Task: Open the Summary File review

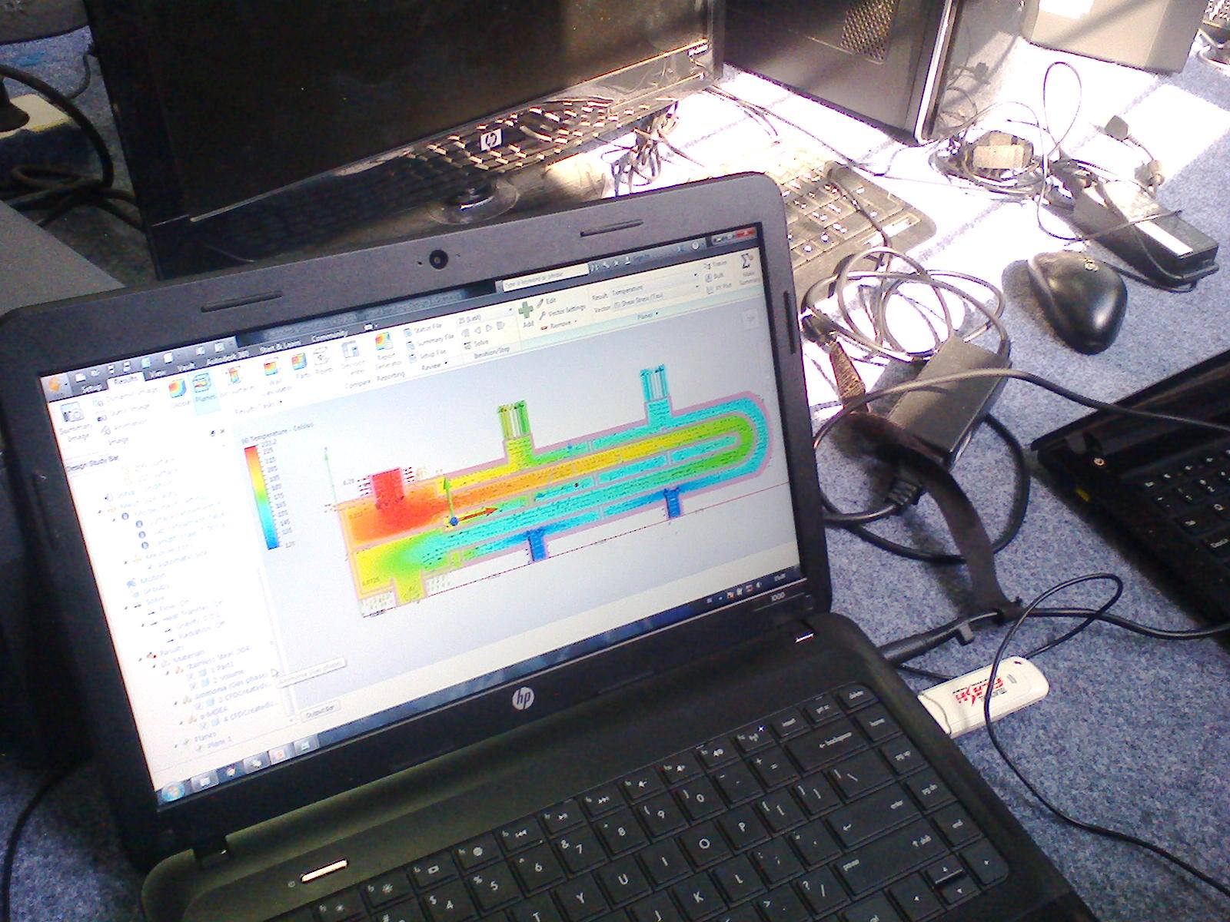Action: (x=431, y=341)
